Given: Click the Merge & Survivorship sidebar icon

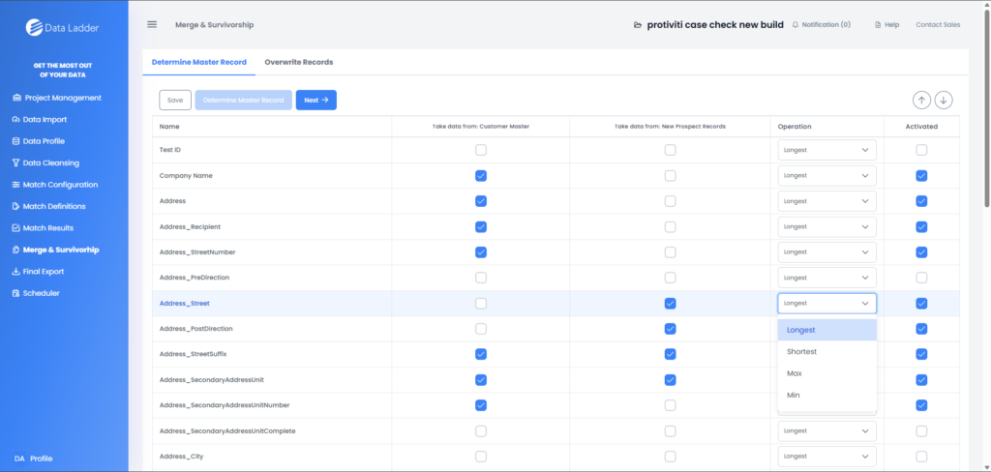Looking at the screenshot, I should tap(16, 250).
